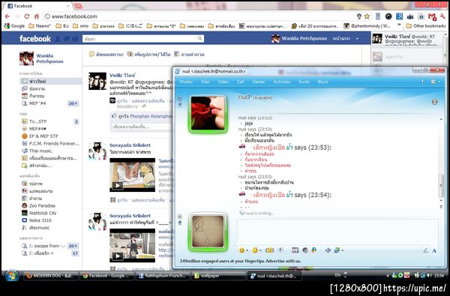This screenshot has width=450, height=296.
Task: Switch to wallpaper taskbar window
Action: 218,276
